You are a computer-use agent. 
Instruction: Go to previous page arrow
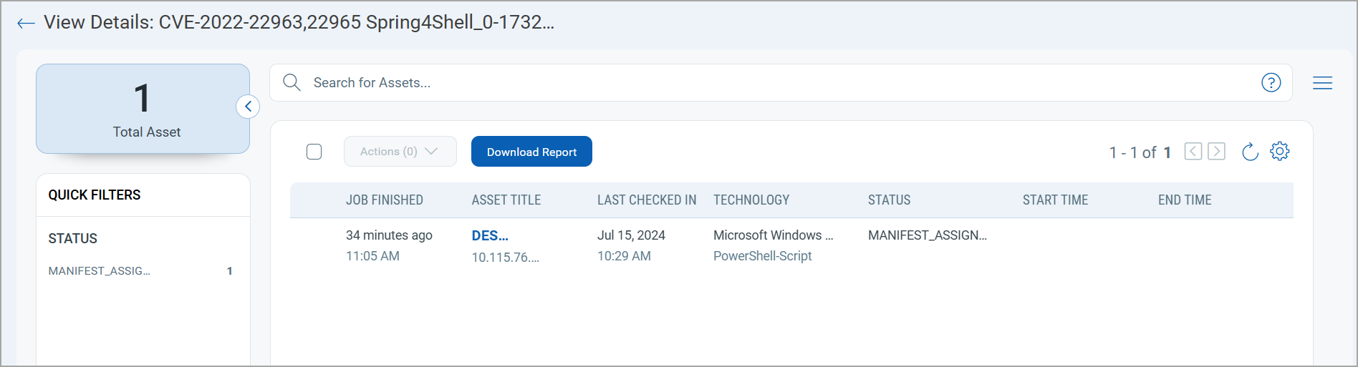tap(1193, 151)
